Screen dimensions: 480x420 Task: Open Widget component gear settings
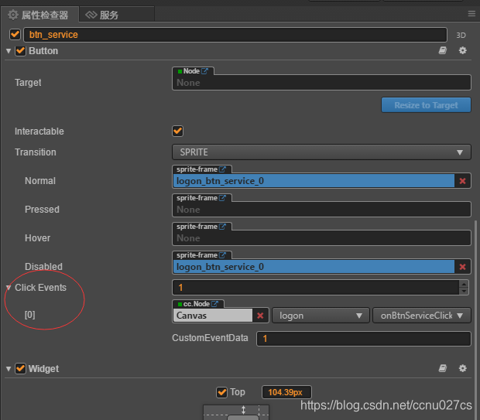pos(462,368)
